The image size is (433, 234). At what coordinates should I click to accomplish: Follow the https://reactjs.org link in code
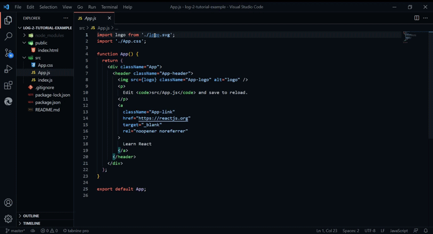163,118
